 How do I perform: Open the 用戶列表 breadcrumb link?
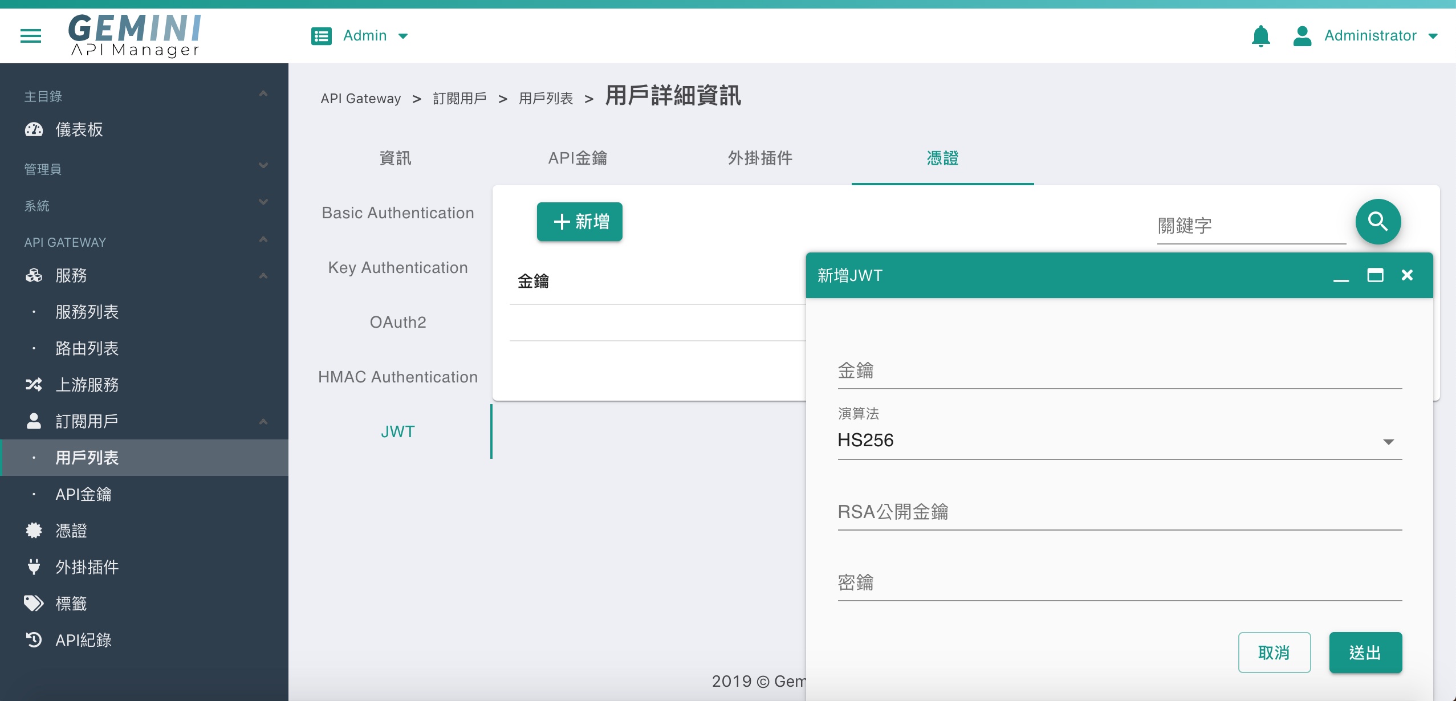tap(546, 99)
